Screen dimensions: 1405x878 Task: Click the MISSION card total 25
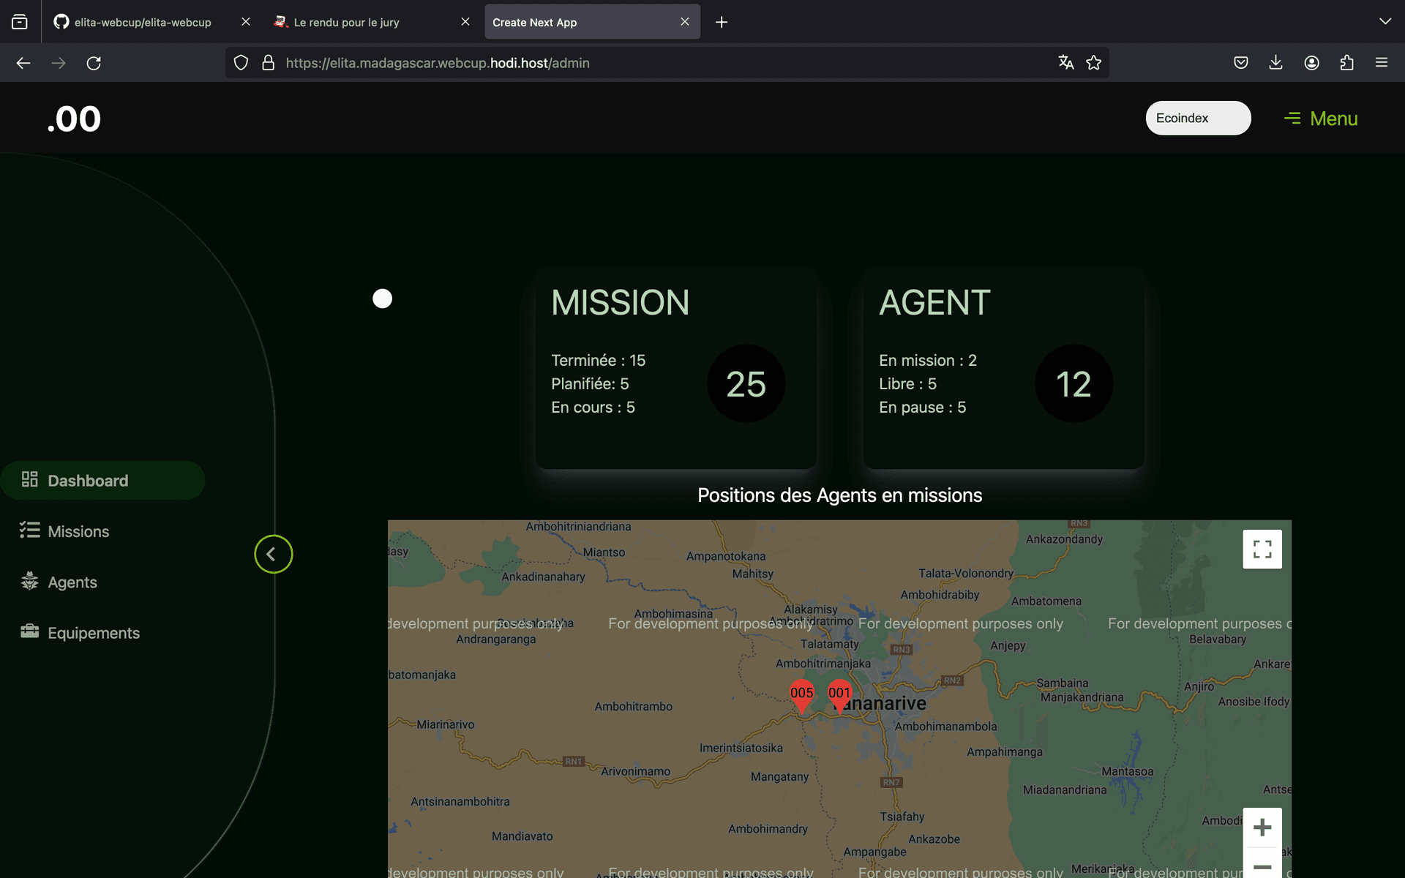(x=746, y=383)
